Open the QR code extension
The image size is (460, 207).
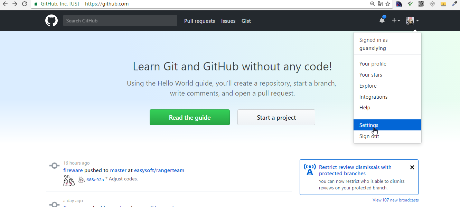[x=421, y=4]
